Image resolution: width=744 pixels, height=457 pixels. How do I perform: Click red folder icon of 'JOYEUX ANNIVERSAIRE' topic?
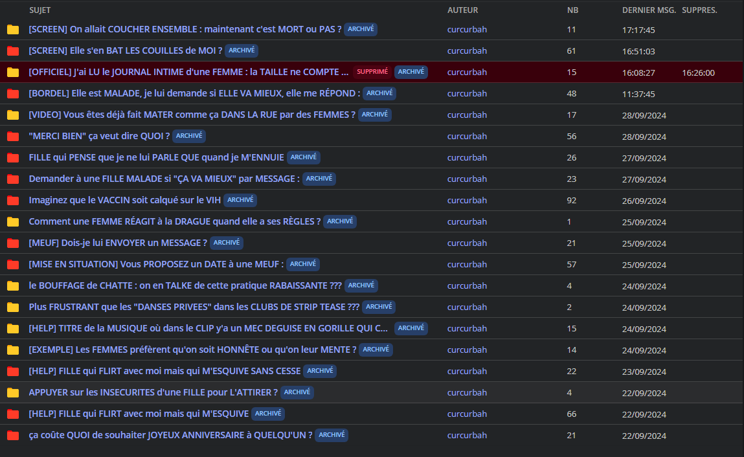(x=13, y=435)
